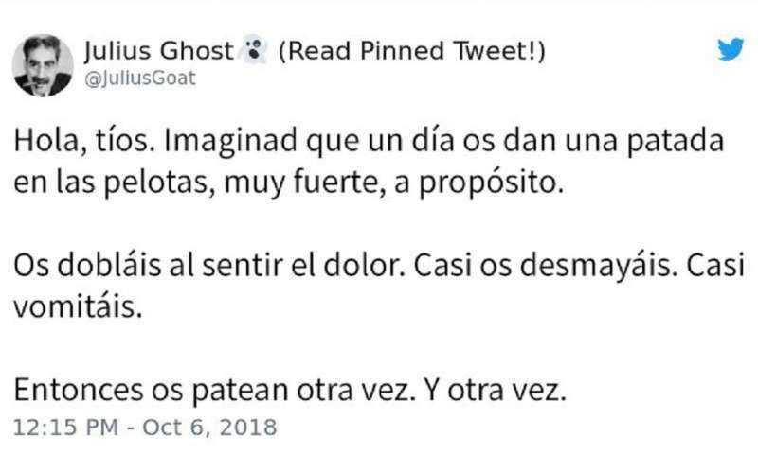Click the "Hola, tíos." opening sentence
This screenshot has width=758, height=454.
click(x=84, y=141)
